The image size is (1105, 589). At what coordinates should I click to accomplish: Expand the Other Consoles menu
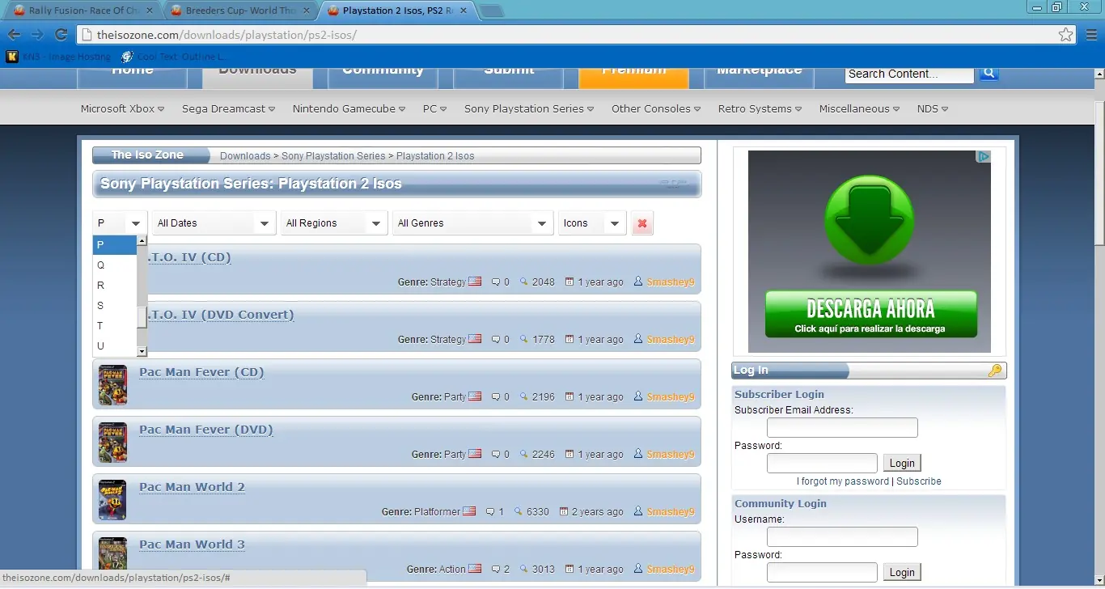click(x=656, y=108)
